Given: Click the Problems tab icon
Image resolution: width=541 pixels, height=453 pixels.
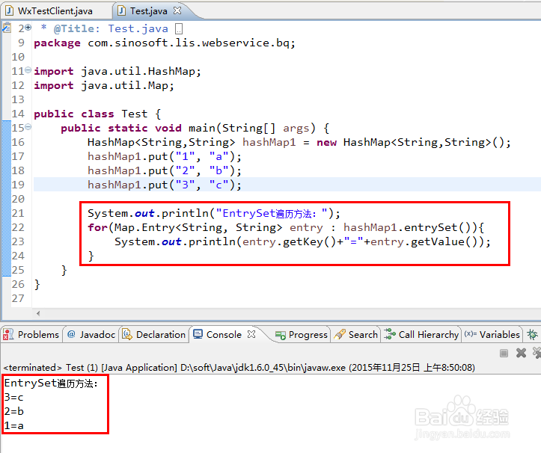Looking at the screenshot, I should (8, 334).
